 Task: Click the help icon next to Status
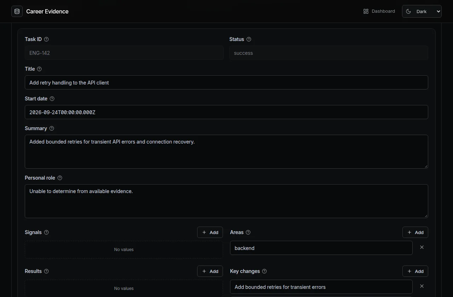249,39
